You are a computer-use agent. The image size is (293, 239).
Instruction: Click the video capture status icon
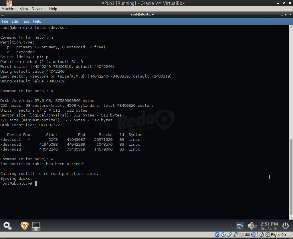pyautogui.click(x=248, y=234)
